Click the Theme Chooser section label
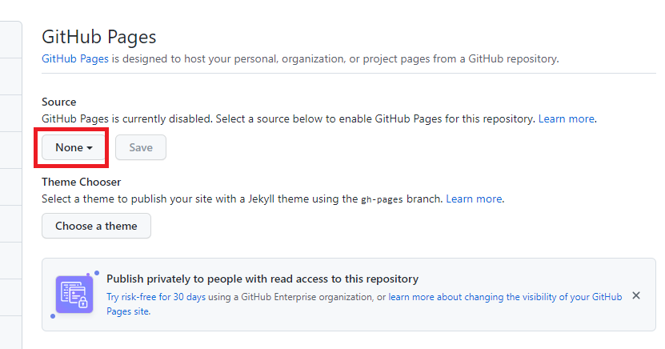Viewport: 665px width, 349px height. [x=81, y=182]
